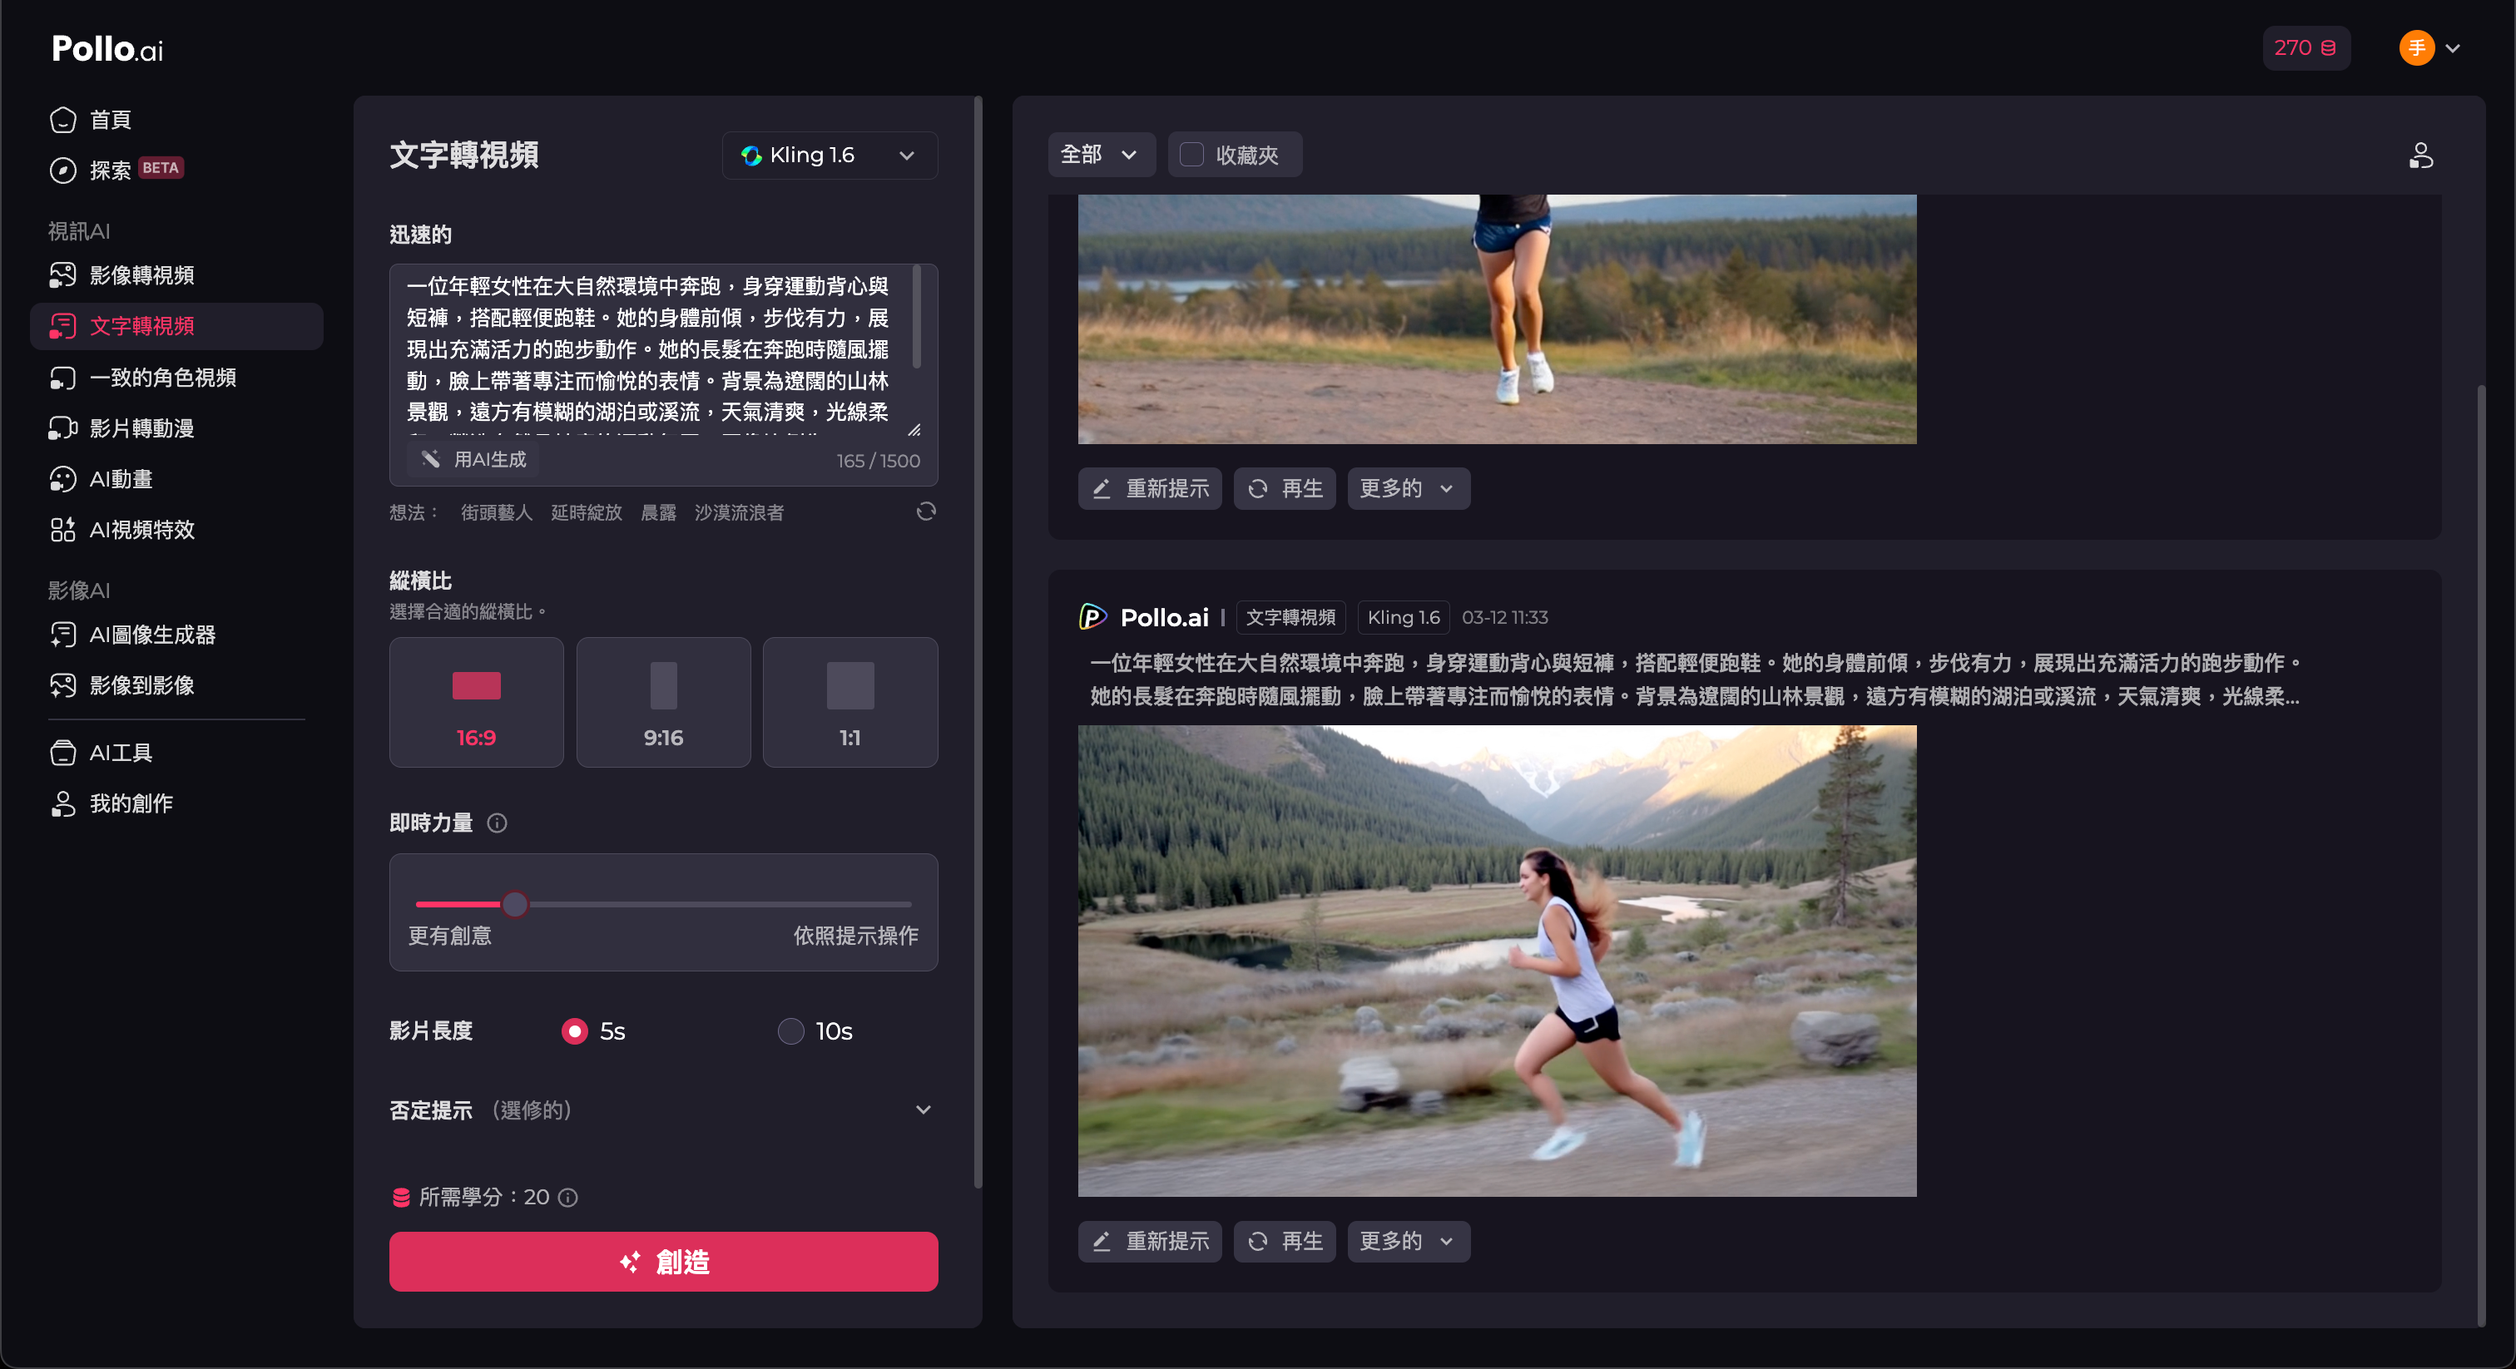The image size is (2516, 1369).
Task: Open 我的創作 in the sidebar
Action: [131, 803]
